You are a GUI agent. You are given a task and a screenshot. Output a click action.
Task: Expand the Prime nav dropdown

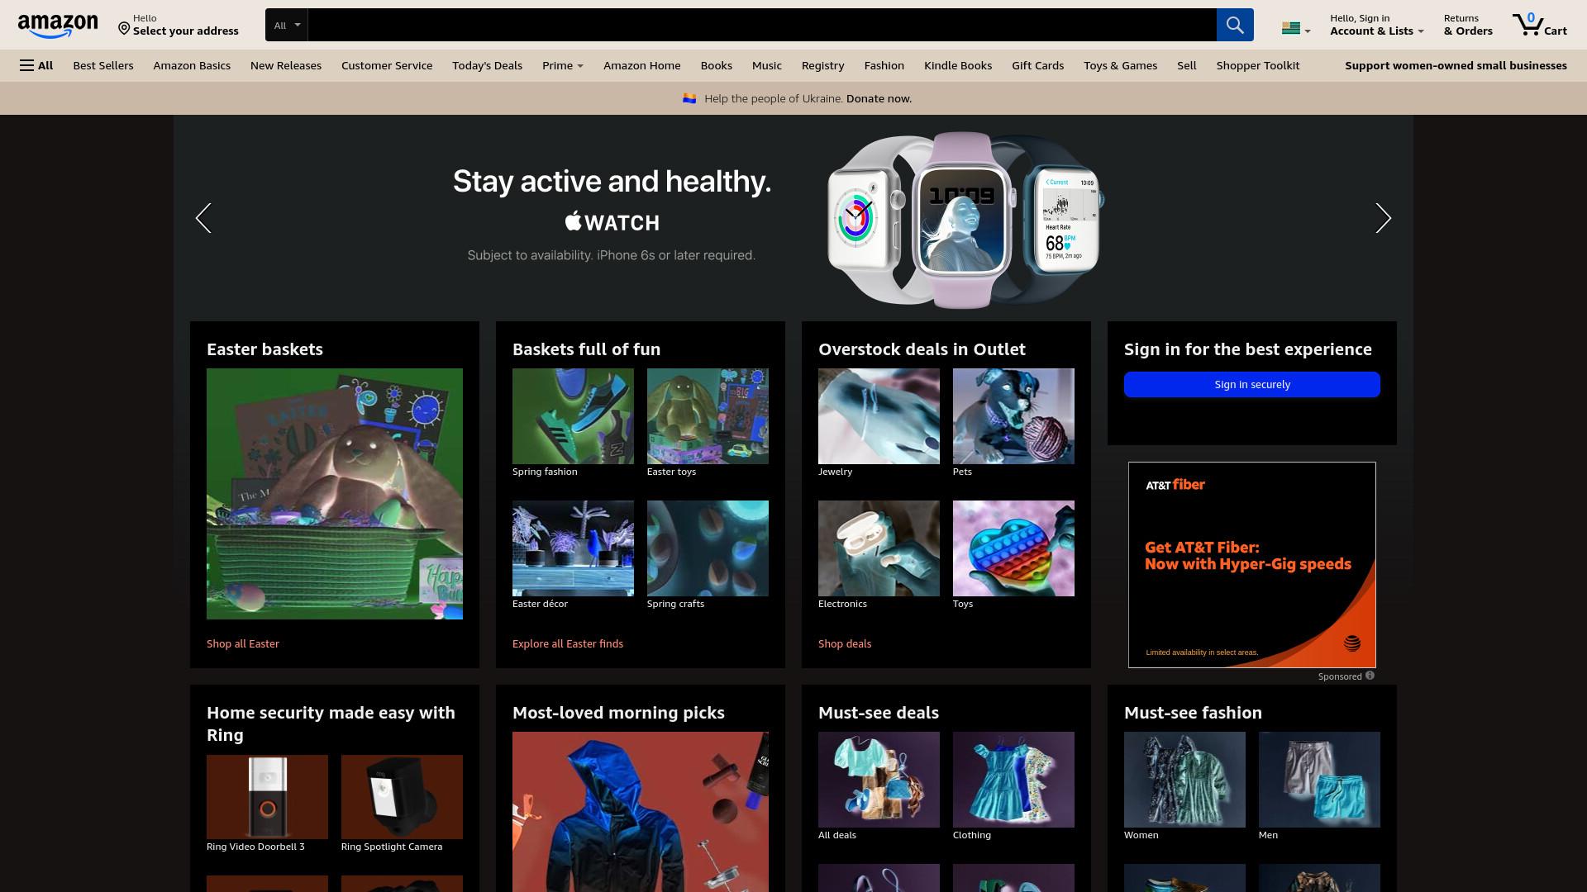(562, 65)
